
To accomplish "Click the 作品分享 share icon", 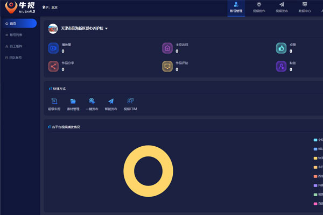I will 53,67.
